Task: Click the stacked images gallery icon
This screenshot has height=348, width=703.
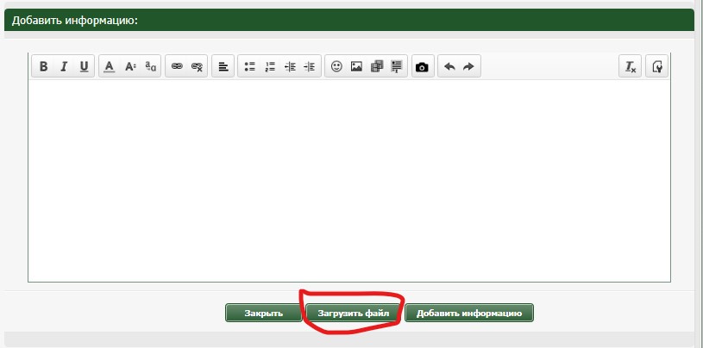Action: [377, 66]
